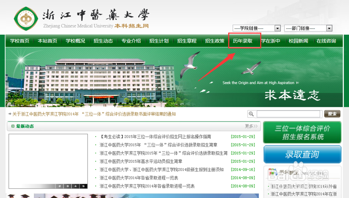Click the 最新动态 section title

[x=25, y=126]
